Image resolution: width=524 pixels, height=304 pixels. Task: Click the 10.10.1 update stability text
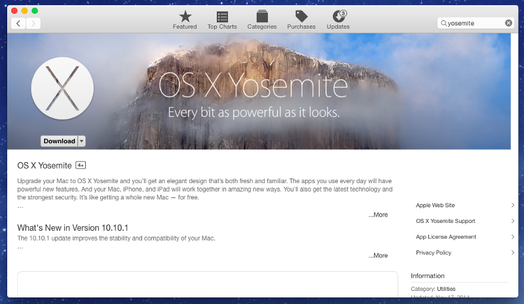click(x=116, y=238)
